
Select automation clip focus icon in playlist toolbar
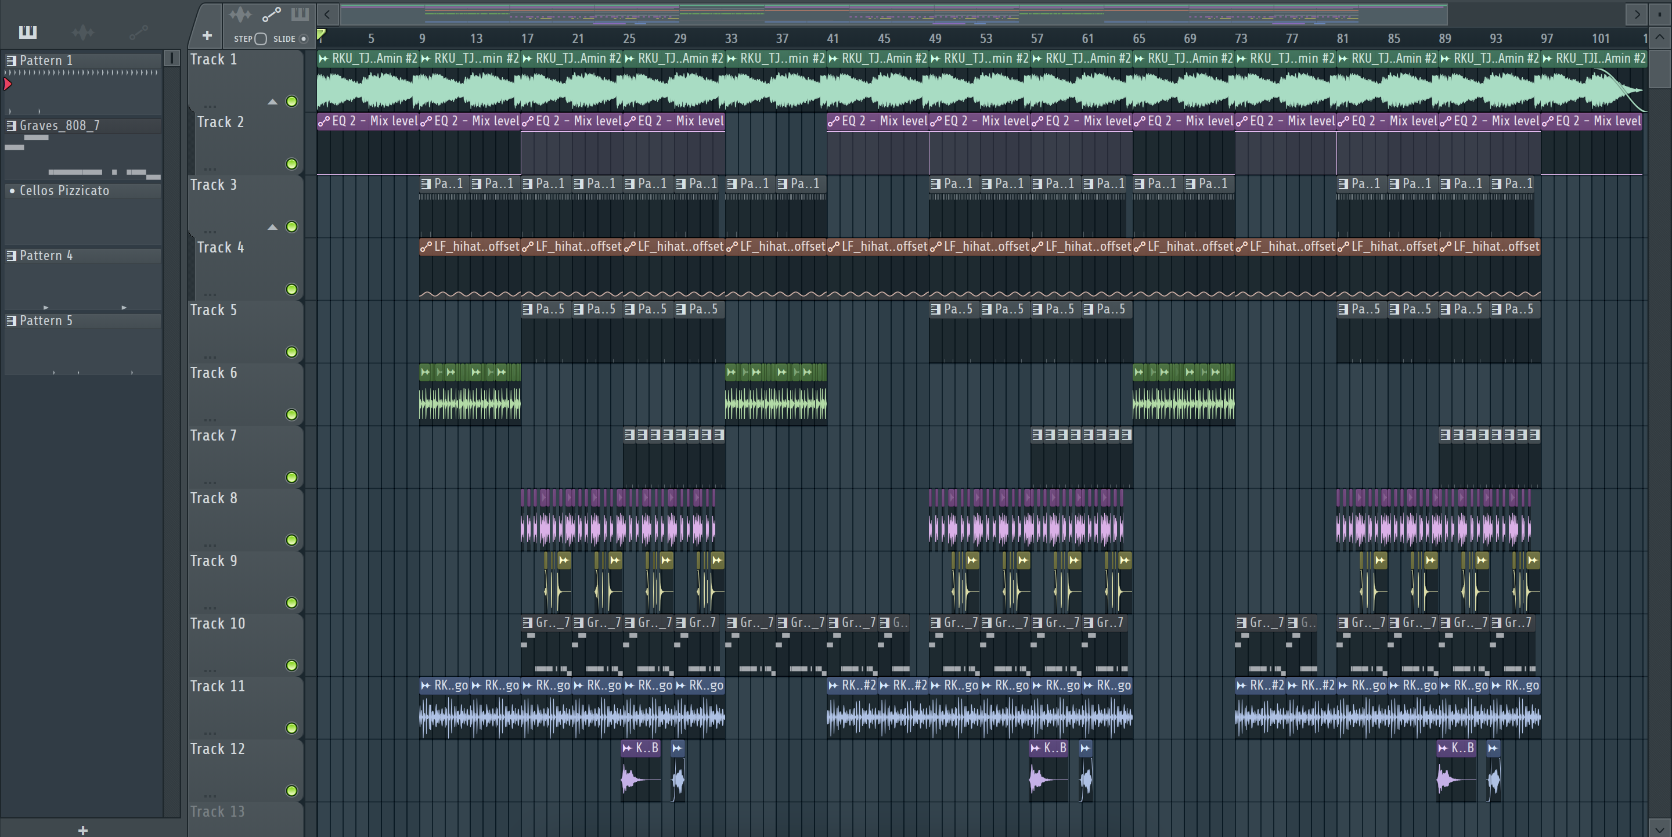pyautogui.click(x=271, y=13)
